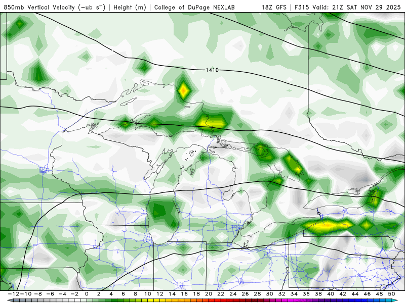Click the "20" color scale label

[209, 294]
